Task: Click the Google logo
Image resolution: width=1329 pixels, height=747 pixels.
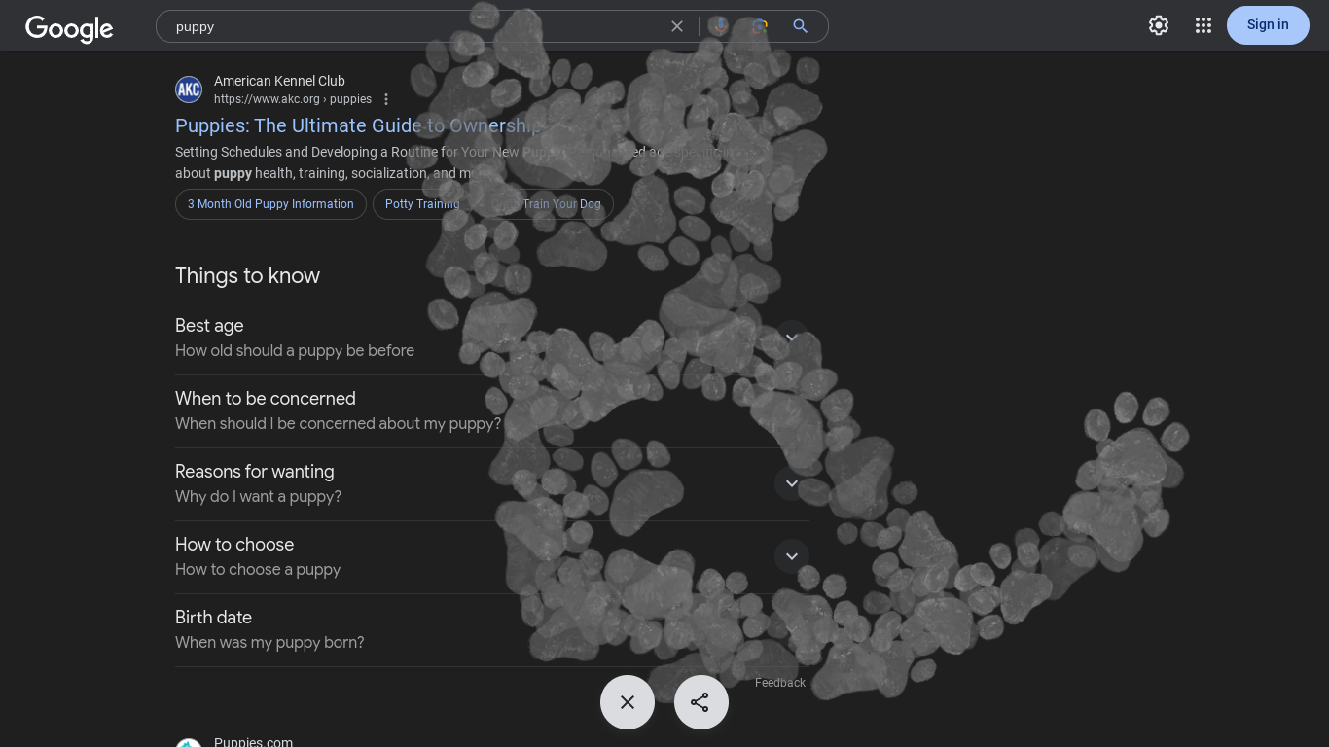Action: 69,28
